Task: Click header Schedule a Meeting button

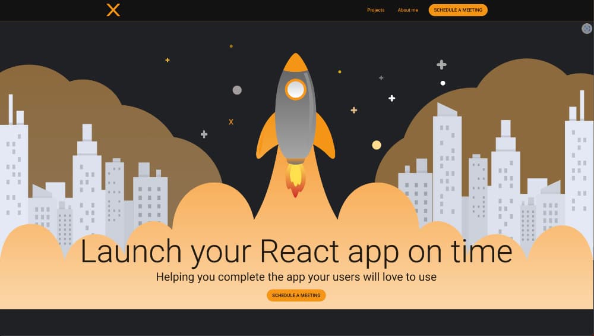Action: click(x=458, y=10)
